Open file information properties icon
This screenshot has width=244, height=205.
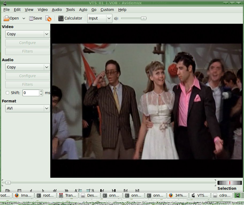click(x=48, y=18)
